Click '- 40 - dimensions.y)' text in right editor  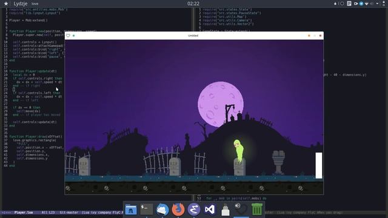click(347, 74)
